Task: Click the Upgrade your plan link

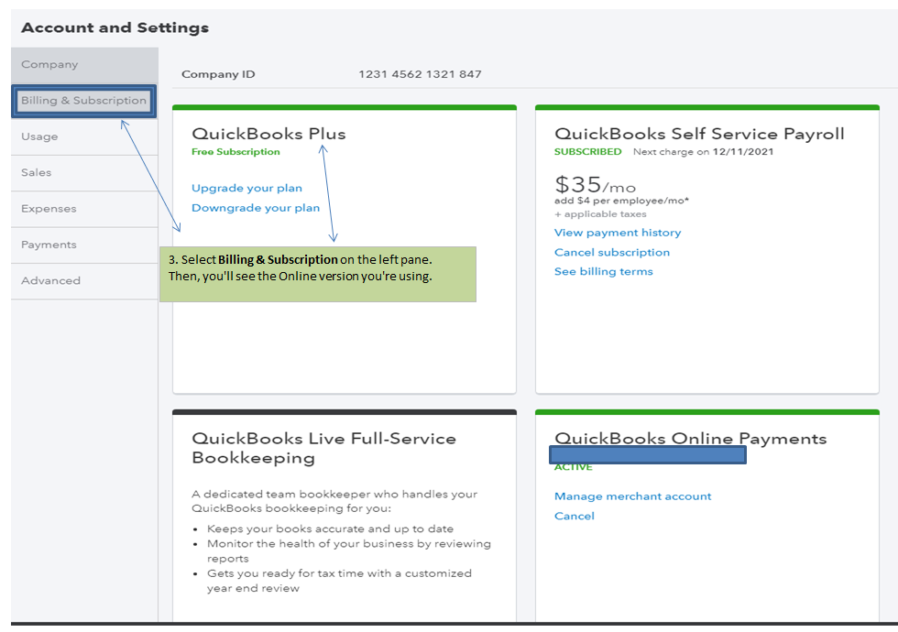Action: tap(246, 188)
